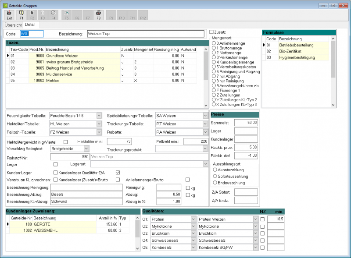Click the F11 toolbar button

click(133, 15)
